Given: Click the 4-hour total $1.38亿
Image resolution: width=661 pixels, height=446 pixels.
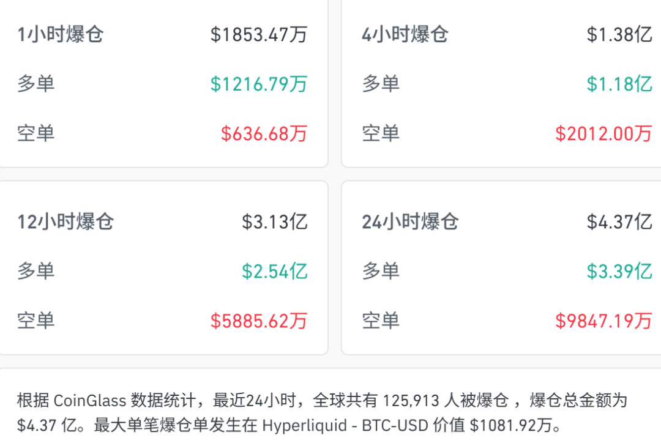Looking at the screenshot, I should tap(619, 34).
